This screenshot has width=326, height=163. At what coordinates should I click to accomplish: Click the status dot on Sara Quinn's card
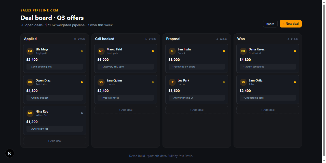[x=153, y=82]
